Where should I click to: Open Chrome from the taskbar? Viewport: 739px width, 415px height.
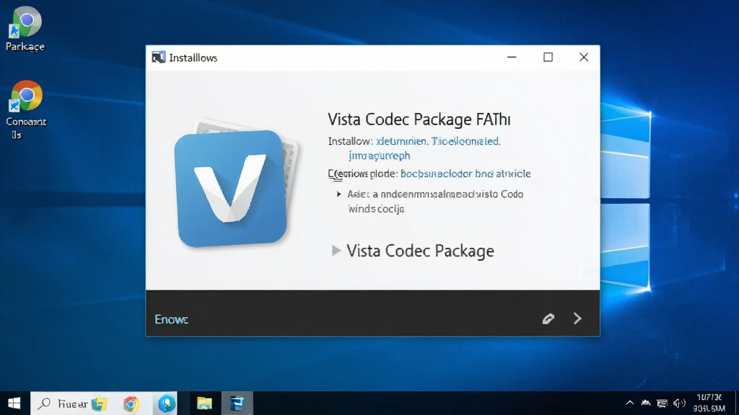(x=131, y=403)
